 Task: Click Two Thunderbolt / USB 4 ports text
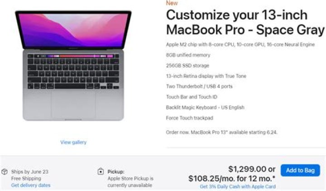point(200,87)
